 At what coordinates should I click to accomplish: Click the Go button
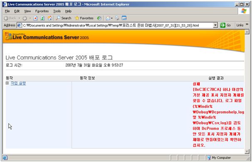225,25
